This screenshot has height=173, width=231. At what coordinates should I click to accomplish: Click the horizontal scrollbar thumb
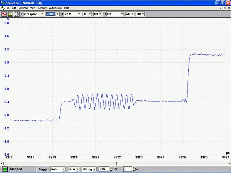click(115, 163)
